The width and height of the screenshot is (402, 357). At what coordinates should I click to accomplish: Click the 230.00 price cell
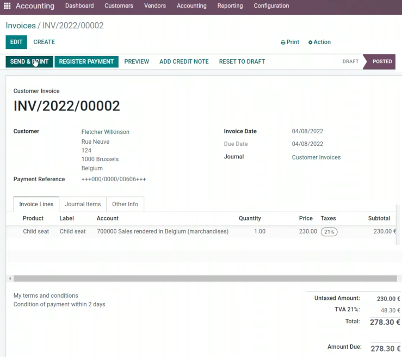pos(308,231)
